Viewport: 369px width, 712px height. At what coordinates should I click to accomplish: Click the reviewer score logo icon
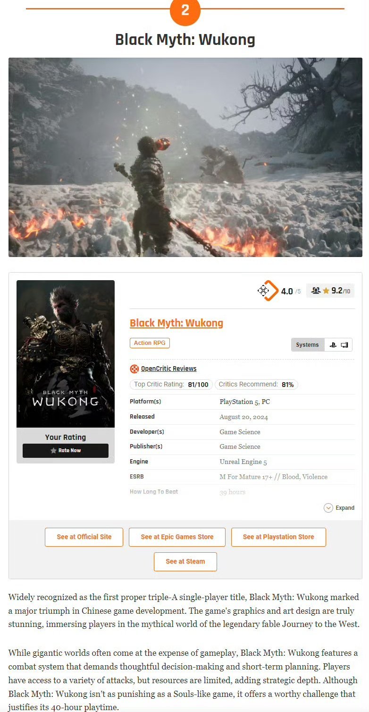coord(268,291)
